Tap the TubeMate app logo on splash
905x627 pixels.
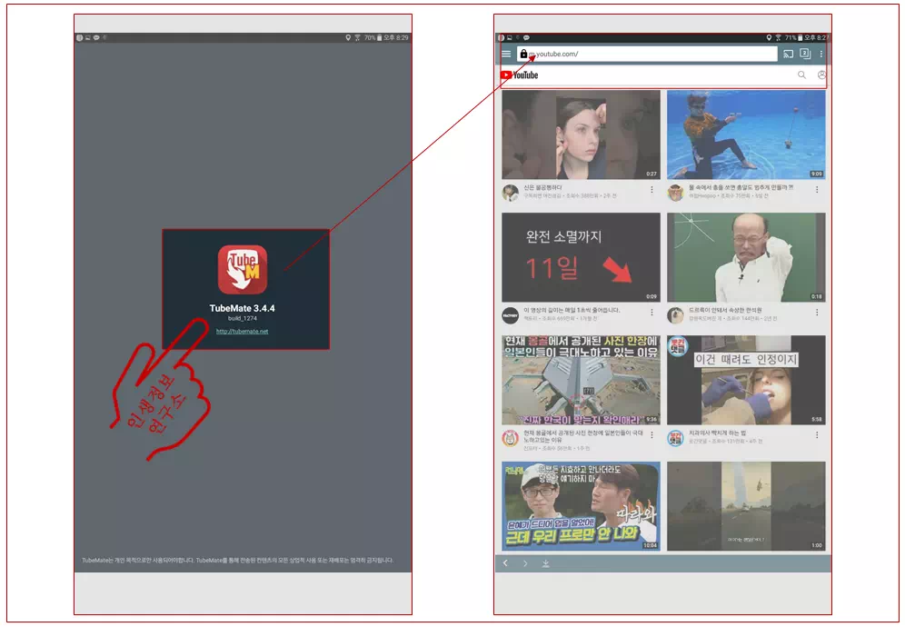243,270
